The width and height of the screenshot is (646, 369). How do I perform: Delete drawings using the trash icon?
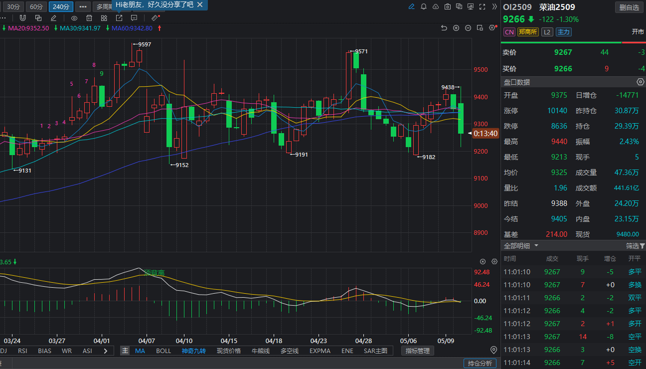(x=89, y=18)
